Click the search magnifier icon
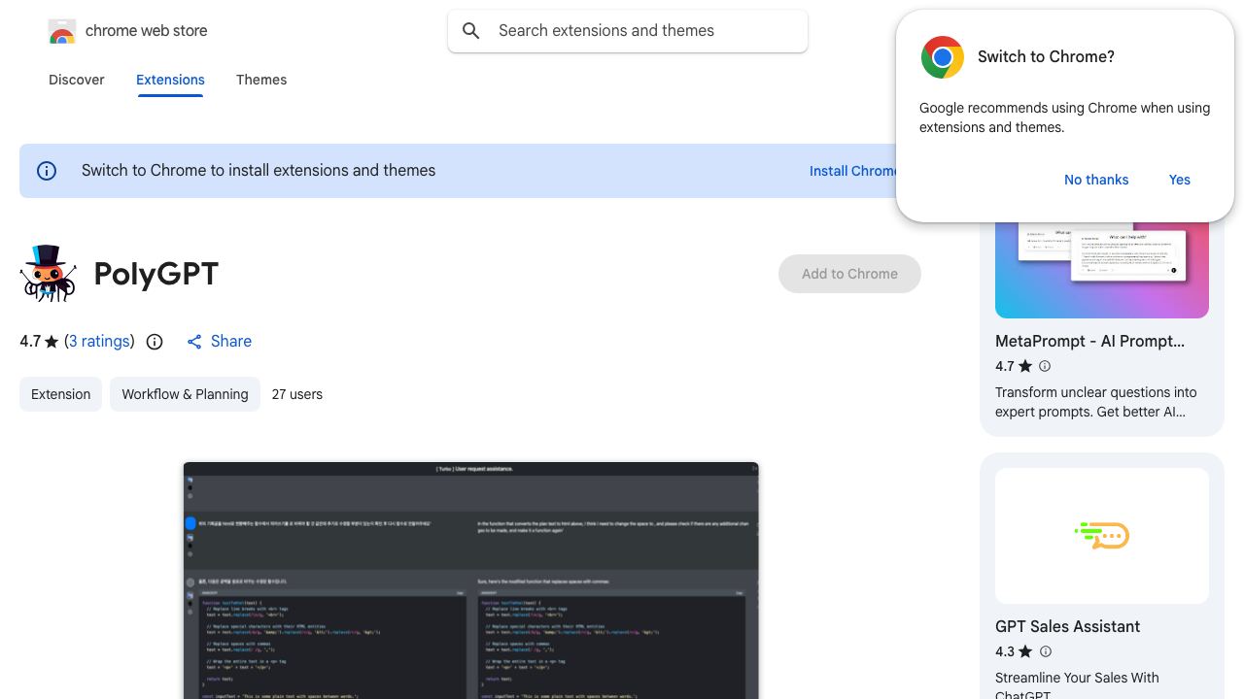1244x699 pixels. 471,31
